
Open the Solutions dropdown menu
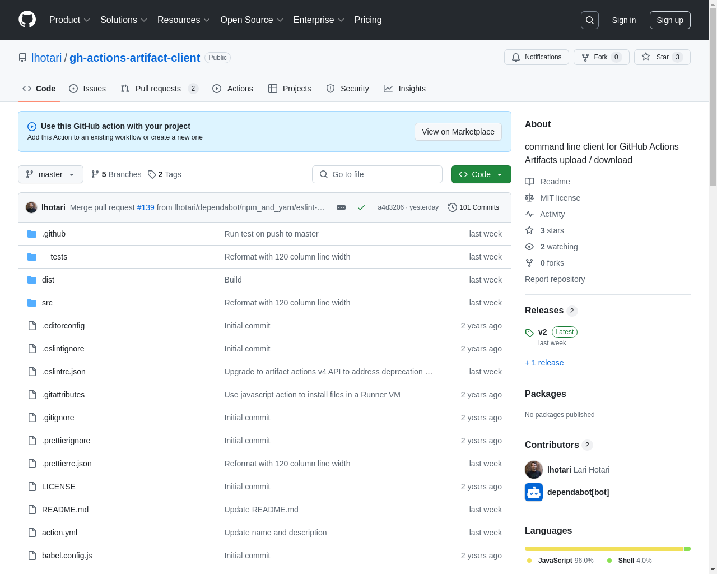point(123,20)
